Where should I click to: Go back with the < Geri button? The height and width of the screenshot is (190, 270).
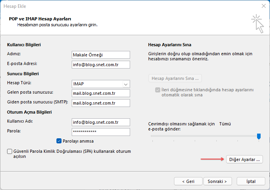(x=188, y=181)
